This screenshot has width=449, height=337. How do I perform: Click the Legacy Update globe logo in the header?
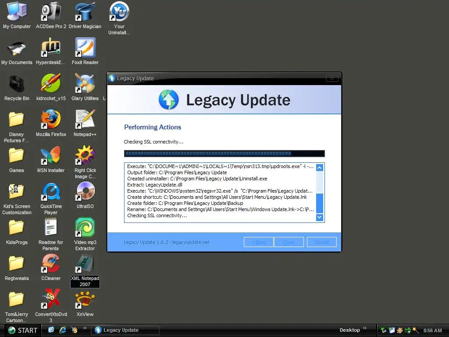click(169, 100)
